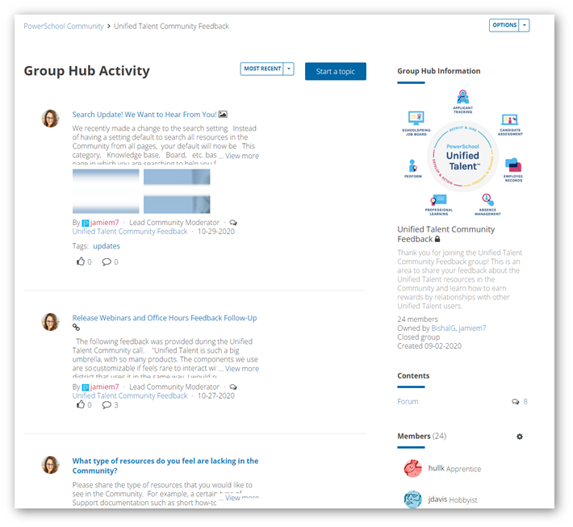573x527 pixels.
Task: Click jdavis member avatar
Action: [413, 500]
